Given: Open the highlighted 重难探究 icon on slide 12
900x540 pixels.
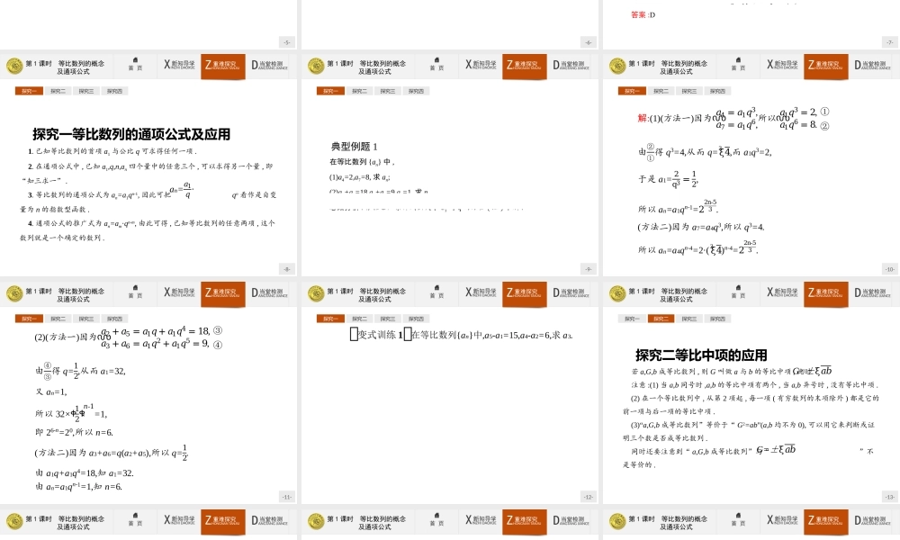Looking at the screenshot, I should (x=524, y=292).
